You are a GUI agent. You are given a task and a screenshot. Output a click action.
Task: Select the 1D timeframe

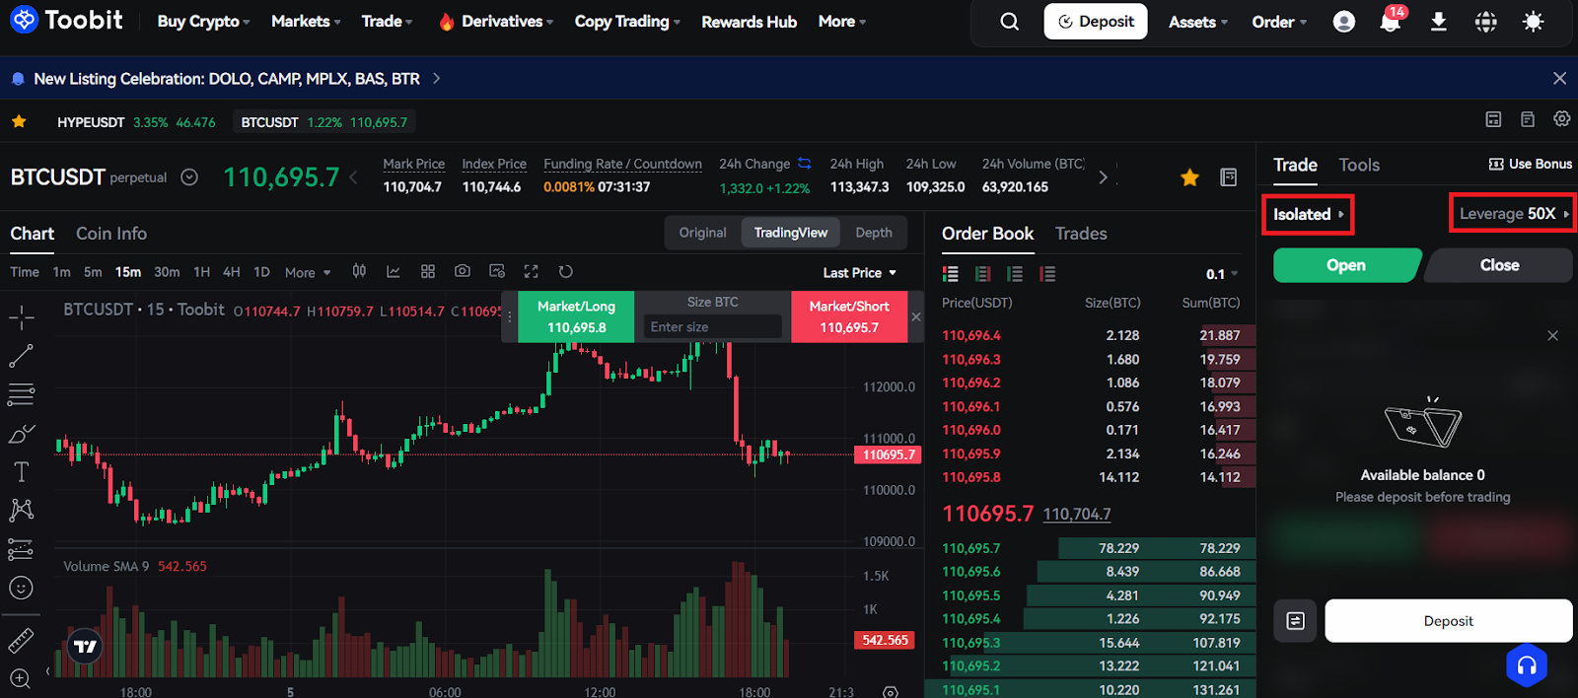tap(261, 272)
